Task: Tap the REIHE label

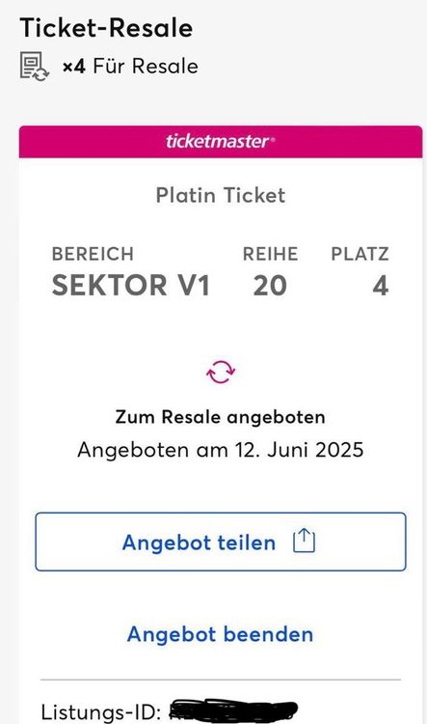Action: (x=270, y=254)
